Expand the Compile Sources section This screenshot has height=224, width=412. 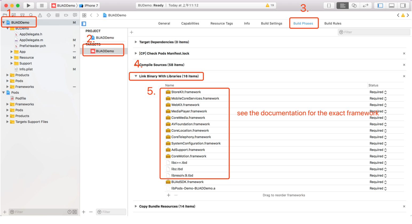[x=136, y=65]
